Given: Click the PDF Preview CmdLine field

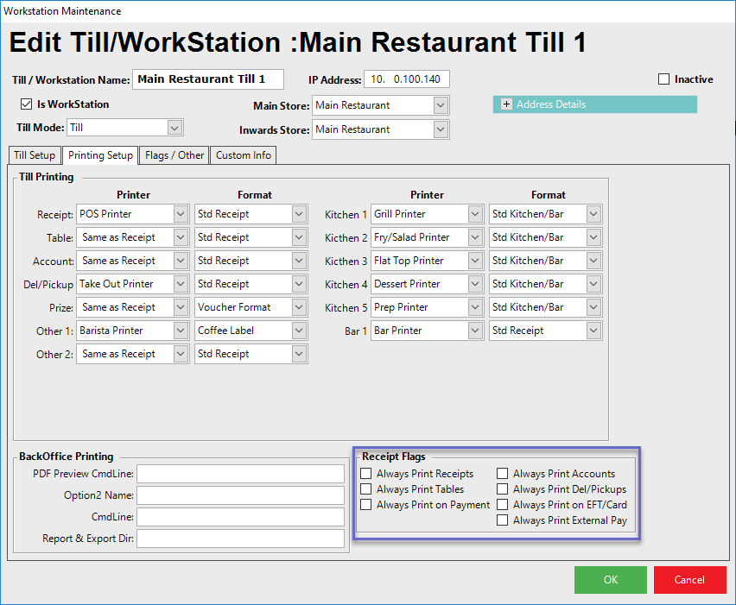Looking at the screenshot, I should 240,474.
